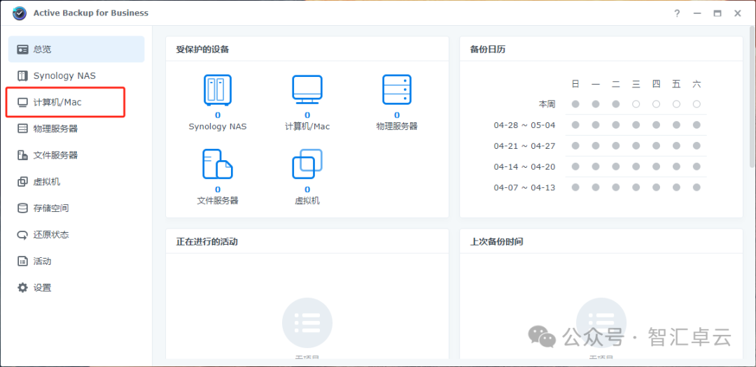This screenshot has width=756, height=367.
Task: Click the 正在进行的活动 panel title
Action: [206, 242]
